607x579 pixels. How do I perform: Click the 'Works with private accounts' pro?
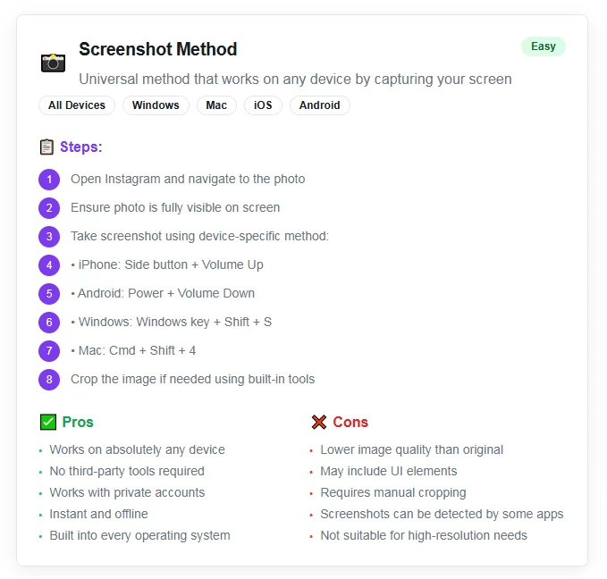coord(127,492)
